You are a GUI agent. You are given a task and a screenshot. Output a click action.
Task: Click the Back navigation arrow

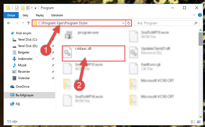pos(9,23)
